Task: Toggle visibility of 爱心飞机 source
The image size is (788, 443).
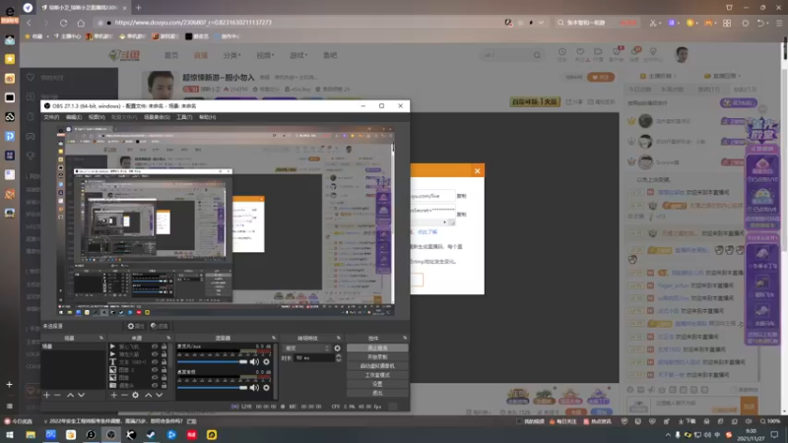Action: 155,347
